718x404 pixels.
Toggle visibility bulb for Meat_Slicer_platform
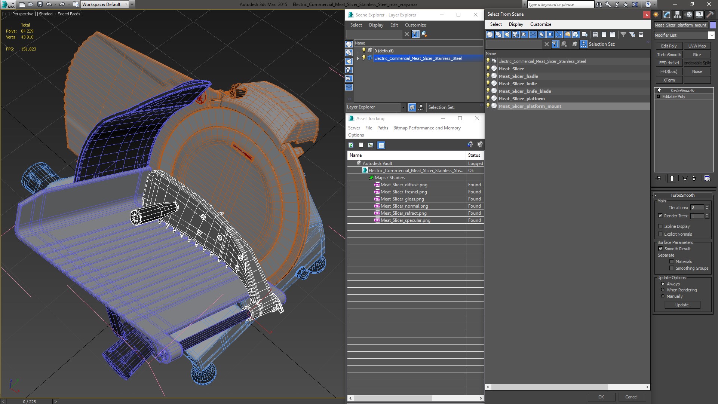point(488,98)
